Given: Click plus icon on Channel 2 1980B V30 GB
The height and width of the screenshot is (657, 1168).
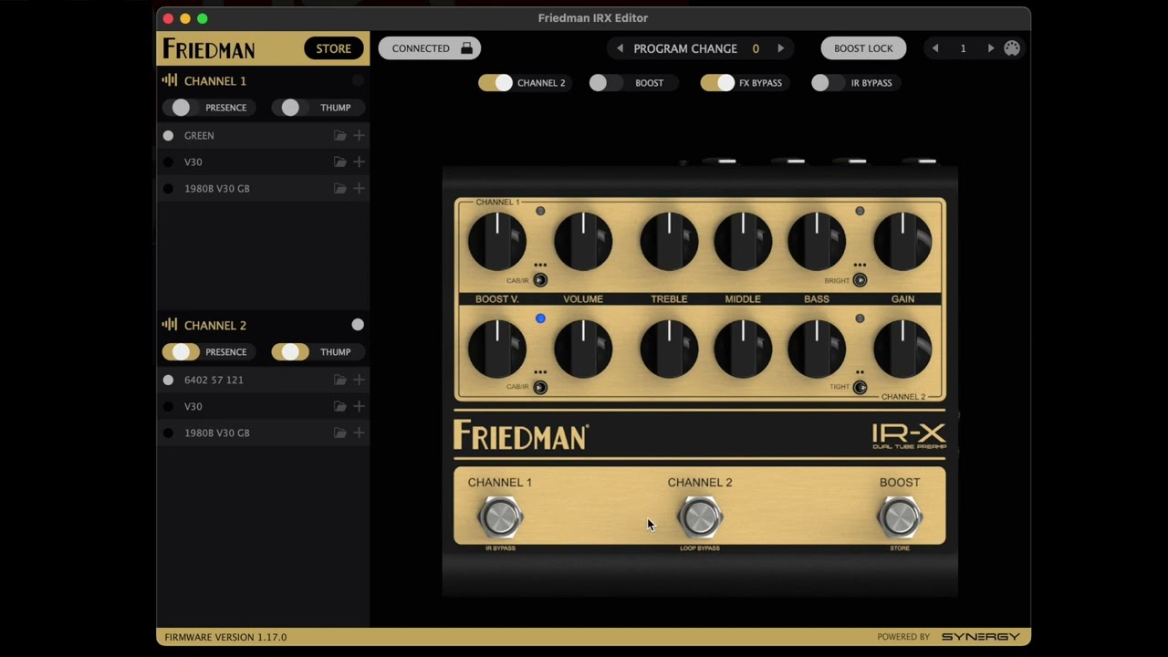Looking at the screenshot, I should (359, 433).
